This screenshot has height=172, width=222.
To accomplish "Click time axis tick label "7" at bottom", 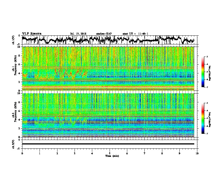I will 145,153.
